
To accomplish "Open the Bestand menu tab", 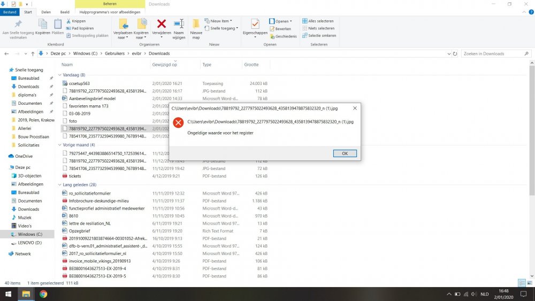I will (10, 11).
